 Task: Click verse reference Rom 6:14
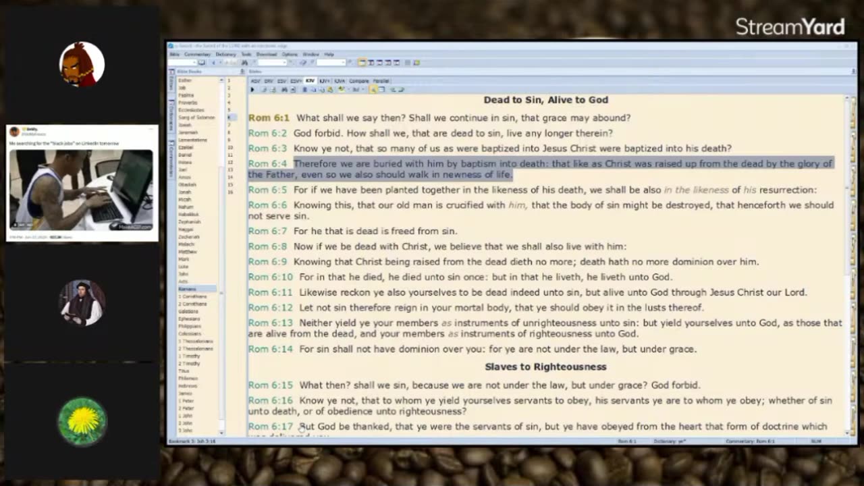click(270, 349)
